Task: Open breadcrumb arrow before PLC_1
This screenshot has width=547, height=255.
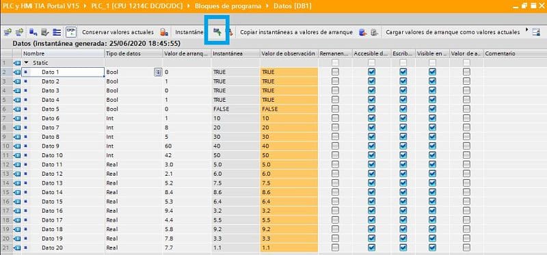Action: tap(86, 6)
